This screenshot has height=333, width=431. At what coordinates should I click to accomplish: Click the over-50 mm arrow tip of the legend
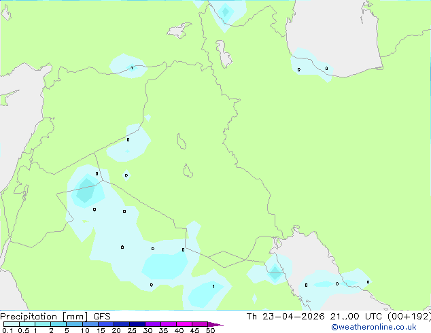215,324
